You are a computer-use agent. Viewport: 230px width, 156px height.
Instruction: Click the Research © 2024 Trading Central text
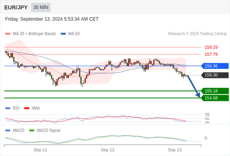tap(197, 34)
